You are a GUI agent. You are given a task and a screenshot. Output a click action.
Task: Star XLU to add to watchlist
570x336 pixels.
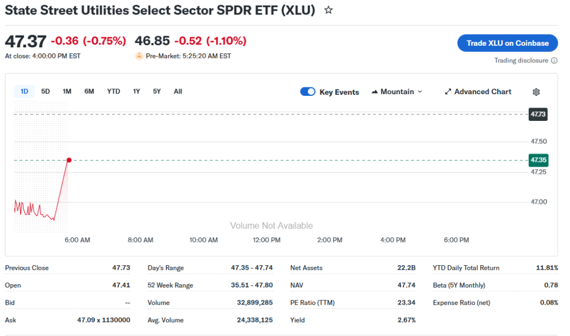point(328,10)
